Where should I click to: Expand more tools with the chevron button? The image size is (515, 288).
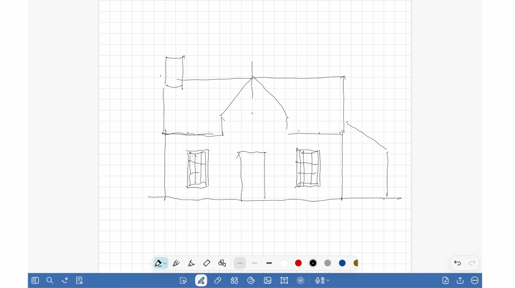point(301,280)
